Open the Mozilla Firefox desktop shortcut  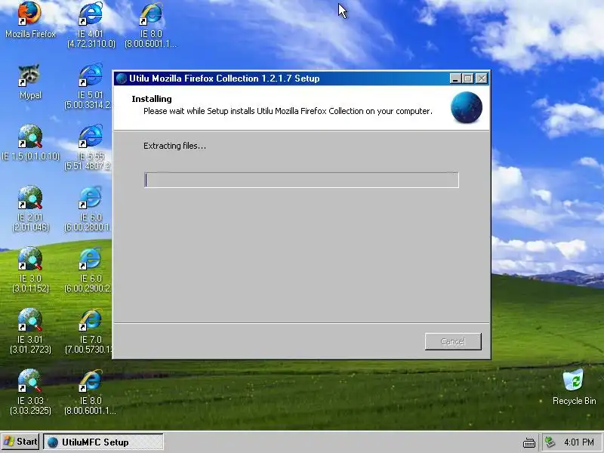30,20
